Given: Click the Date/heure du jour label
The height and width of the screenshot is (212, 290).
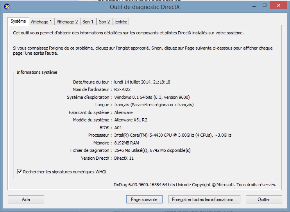Looking at the screenshot, I should point(92,82).
